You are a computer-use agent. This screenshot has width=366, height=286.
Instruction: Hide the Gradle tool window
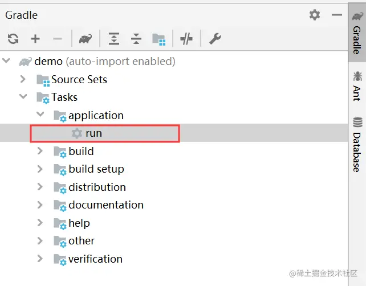(x=336, y=15)
